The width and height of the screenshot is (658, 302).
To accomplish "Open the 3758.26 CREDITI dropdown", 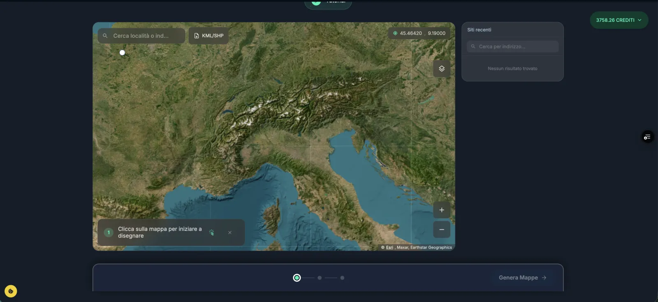I will tap(619, 20).
